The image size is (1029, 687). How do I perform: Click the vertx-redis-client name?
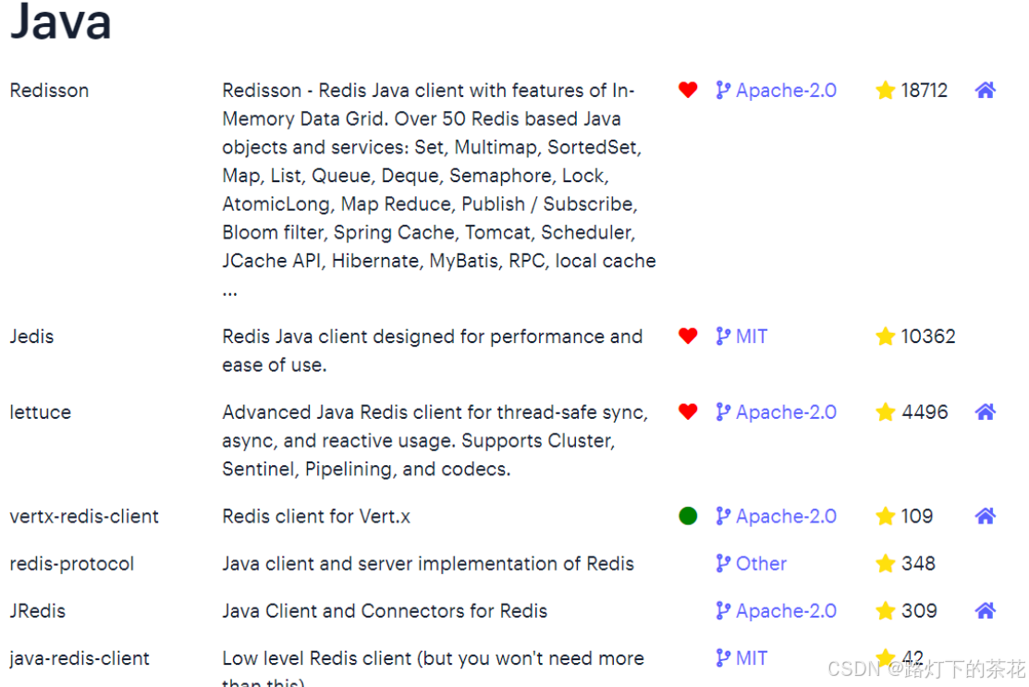pyautogui.click(x=84, y=516)
